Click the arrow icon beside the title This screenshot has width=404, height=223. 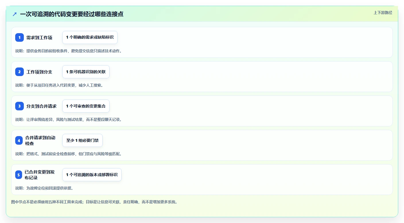15,14
